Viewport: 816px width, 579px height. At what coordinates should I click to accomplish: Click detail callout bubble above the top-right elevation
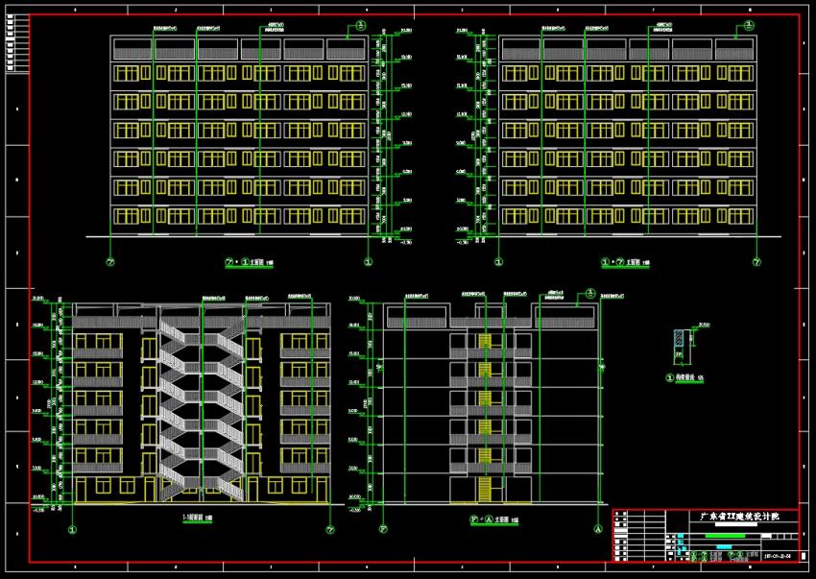pyautogui.click(x=749, y=25)
